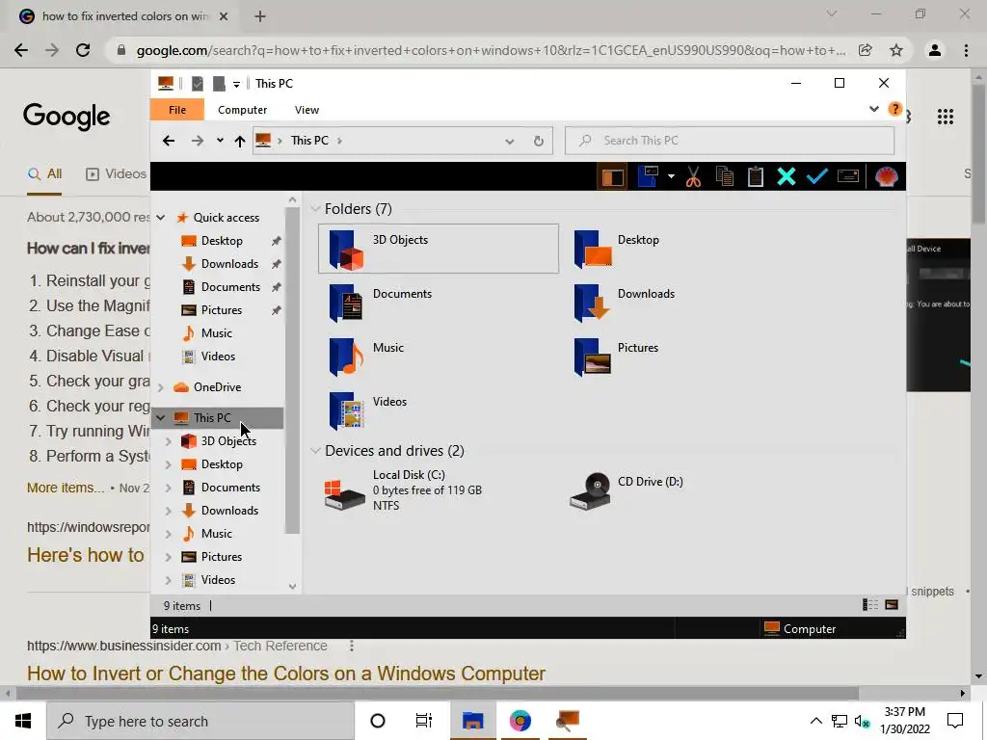Bookmark this page star in Chrome
The height and width of the screenshot is (740, 987).
click(x=896, y=50)
